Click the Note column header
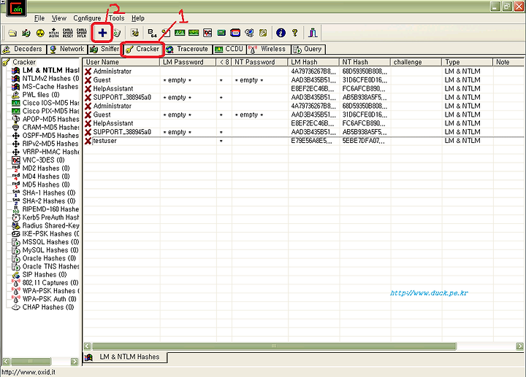Image resolution: width=526 pixels, height=377 pixels. pyautogui.click(x=508, y=62)
